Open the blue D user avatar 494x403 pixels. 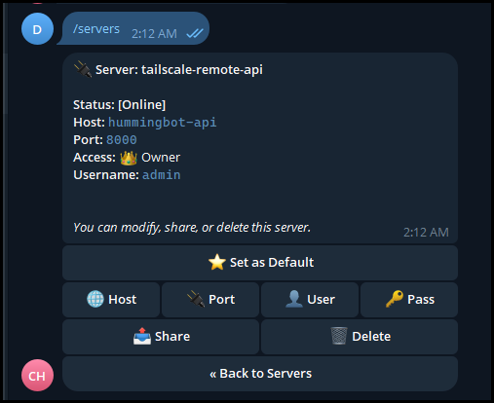click(37, 29)
